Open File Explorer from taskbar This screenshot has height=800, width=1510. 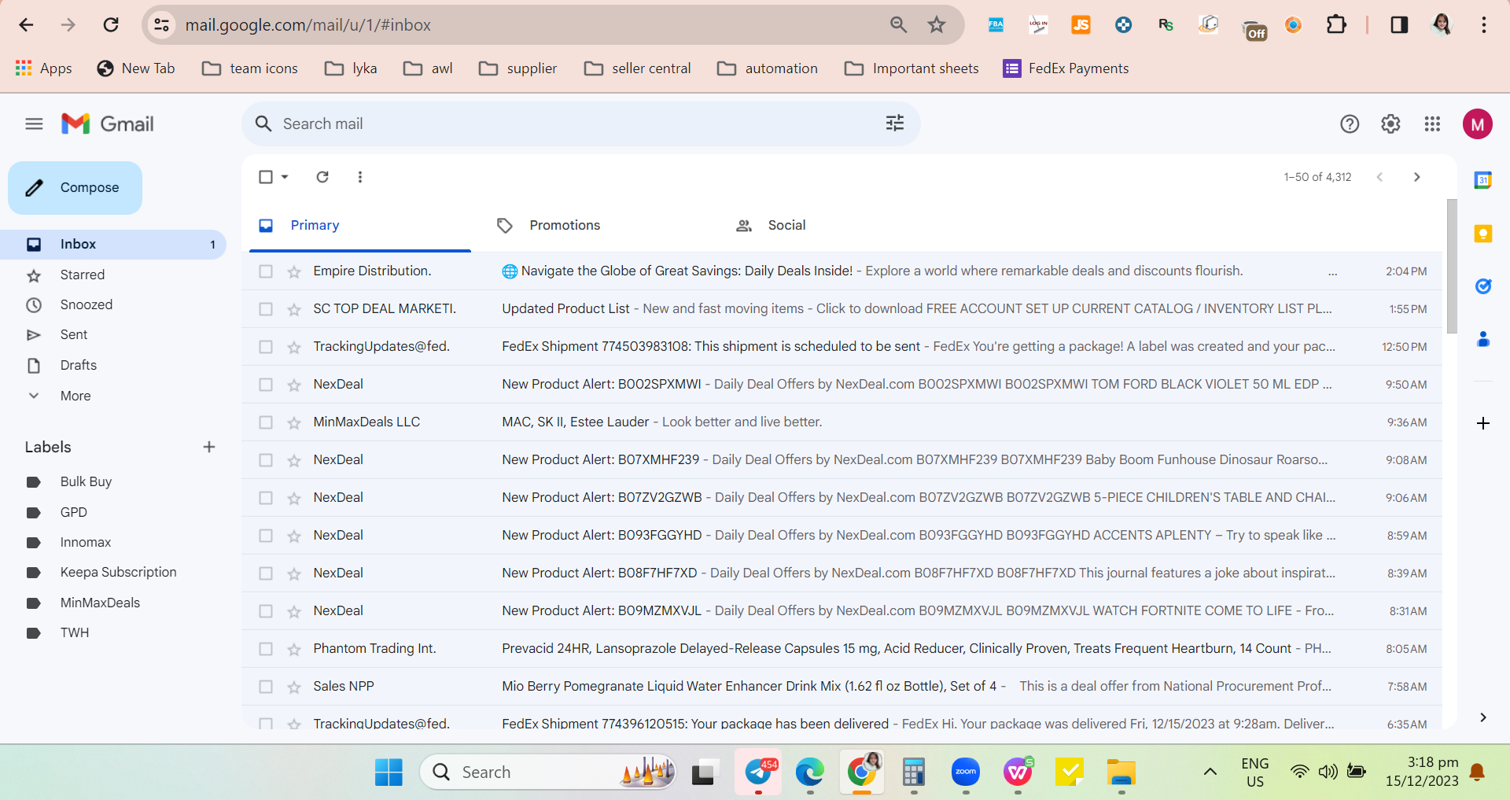point(1121,772)
